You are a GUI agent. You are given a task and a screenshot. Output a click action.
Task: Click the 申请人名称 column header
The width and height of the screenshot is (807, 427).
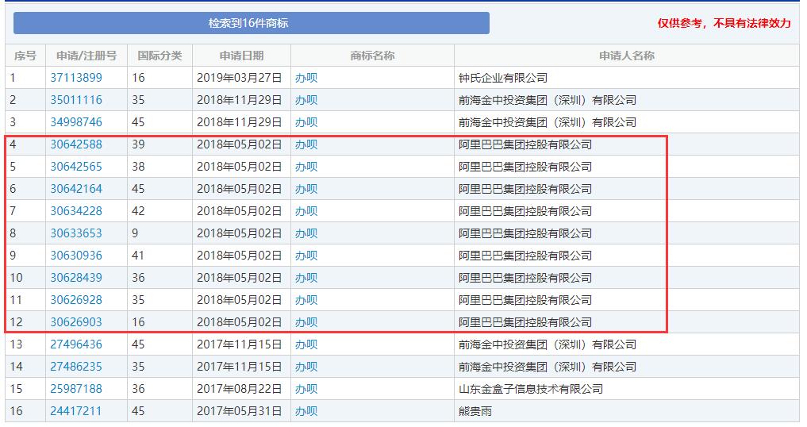coord(626,56)
